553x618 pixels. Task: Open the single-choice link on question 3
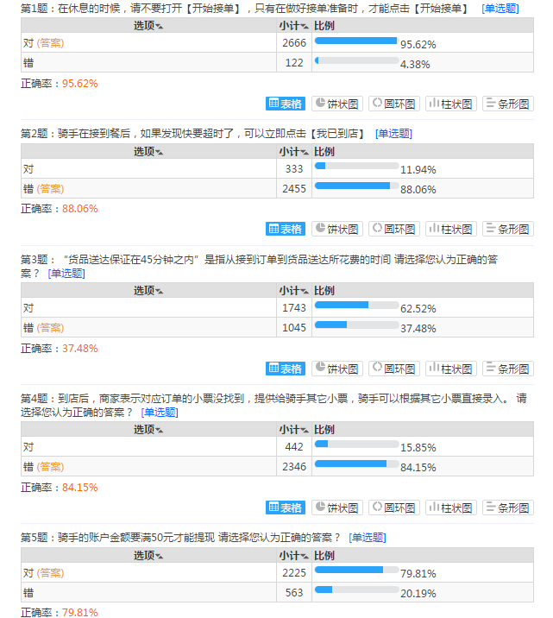coord(66,274)
